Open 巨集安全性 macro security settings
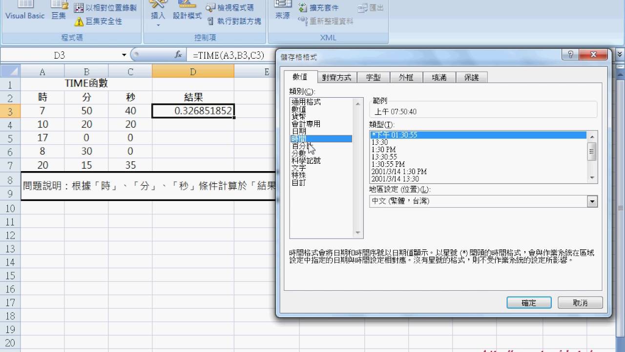This screenshot has height=352, width=625. coord(98,21)
